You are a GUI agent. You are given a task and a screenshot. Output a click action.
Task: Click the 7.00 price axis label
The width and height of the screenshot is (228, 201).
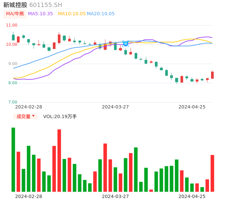coord(13,102)
